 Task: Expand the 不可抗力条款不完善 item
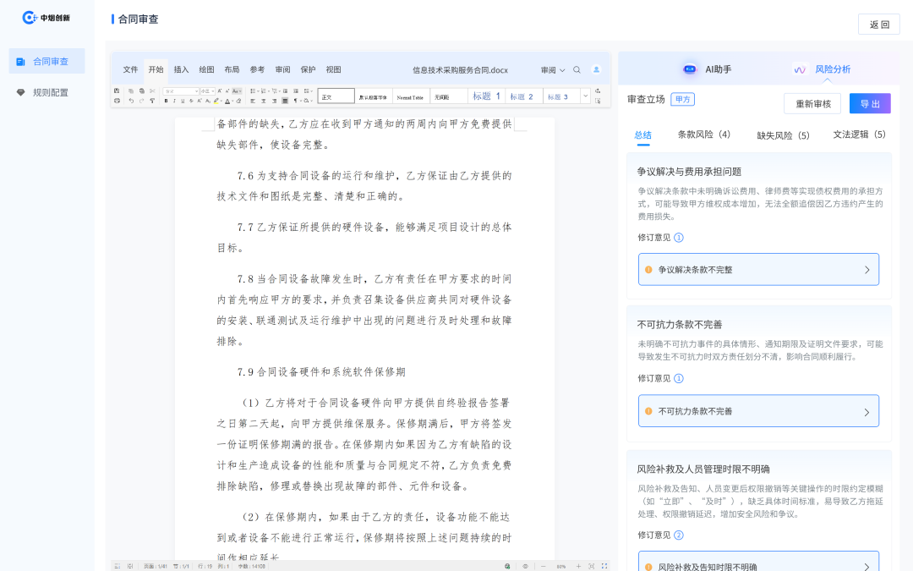758,411
